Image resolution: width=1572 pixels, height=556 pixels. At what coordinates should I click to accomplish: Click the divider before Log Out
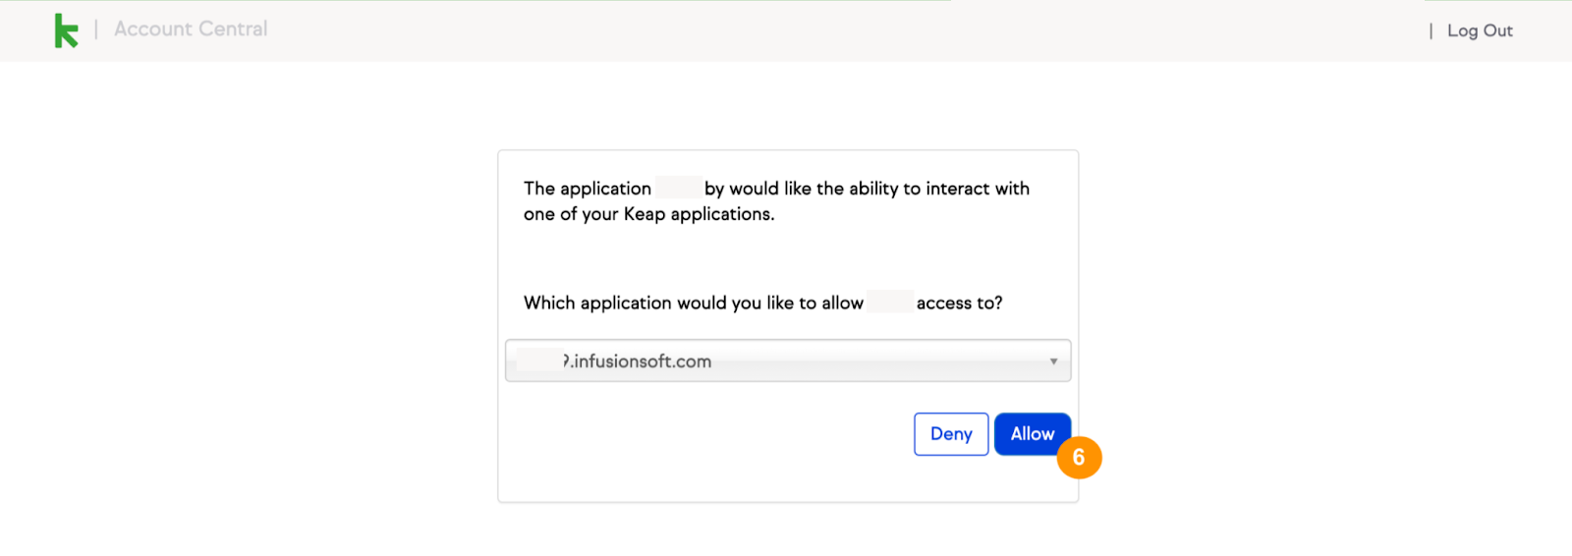1431,31
